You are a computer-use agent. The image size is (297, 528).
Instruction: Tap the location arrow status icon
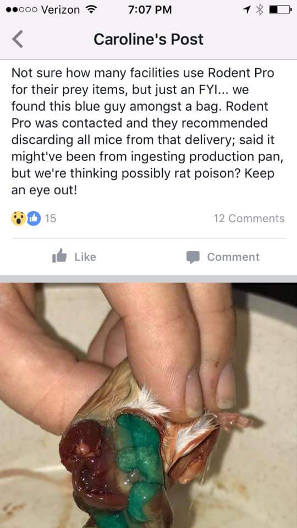(246, 9)
